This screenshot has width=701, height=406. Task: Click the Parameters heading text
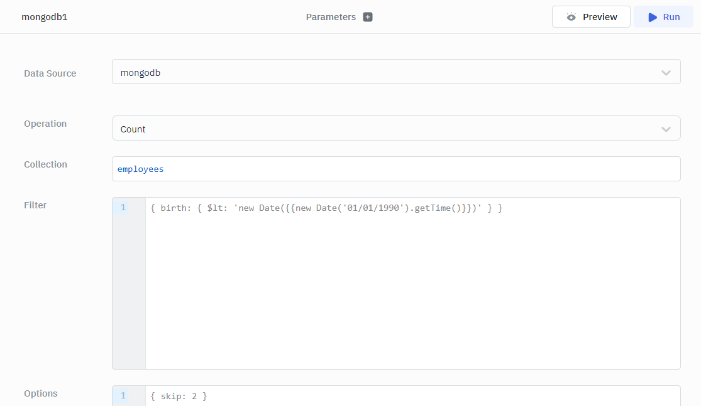[x=331, y=17]
